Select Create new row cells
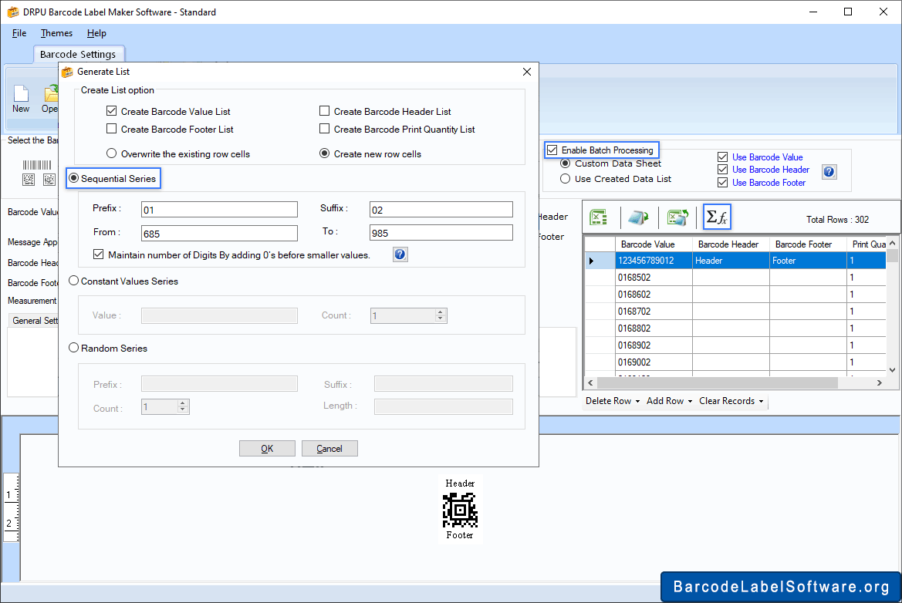This screenshot has height=603, width=902. tap(324, 153)
